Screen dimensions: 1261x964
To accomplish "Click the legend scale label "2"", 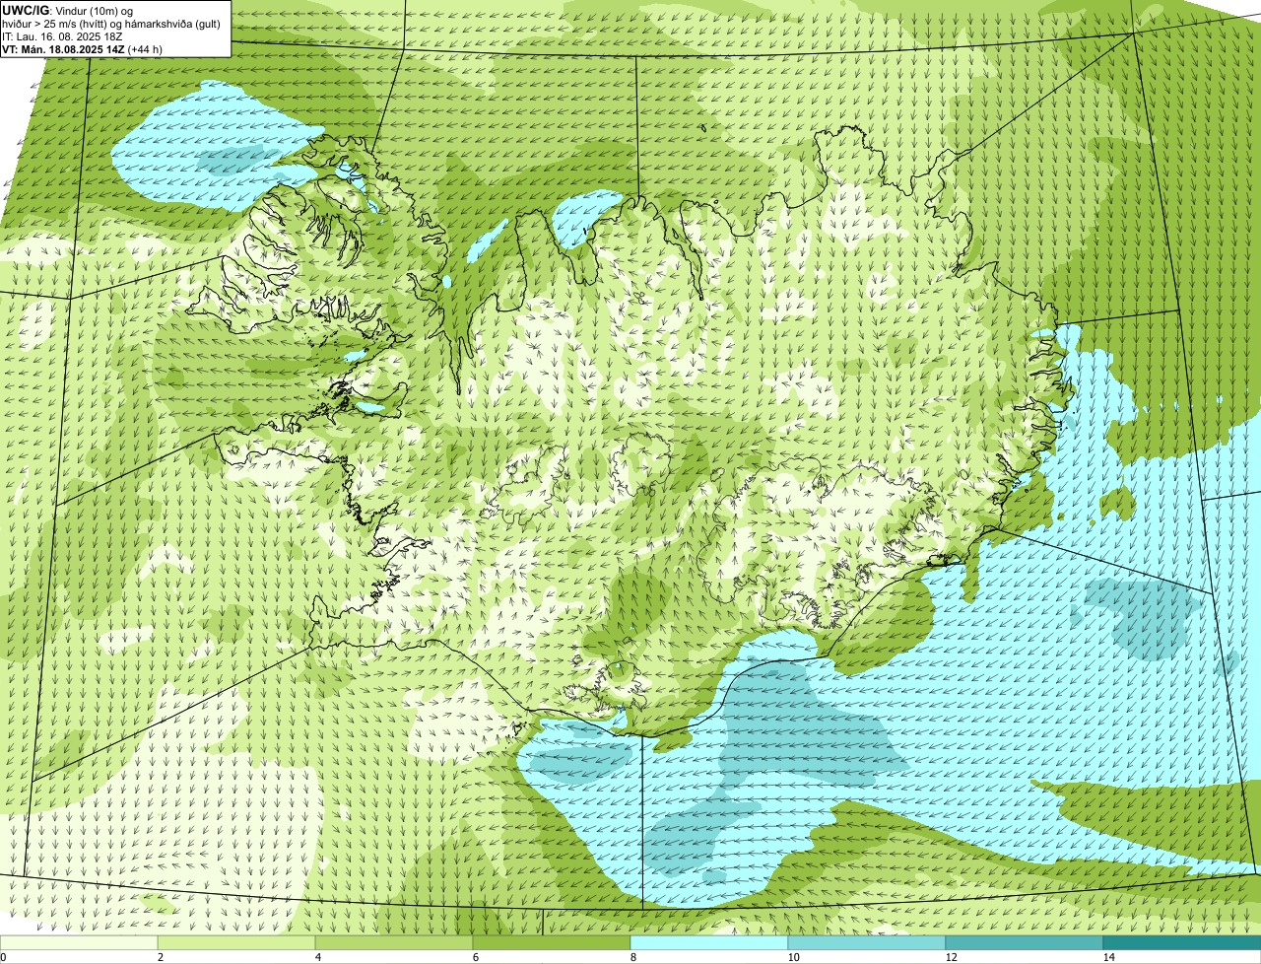I will (160, 957).
